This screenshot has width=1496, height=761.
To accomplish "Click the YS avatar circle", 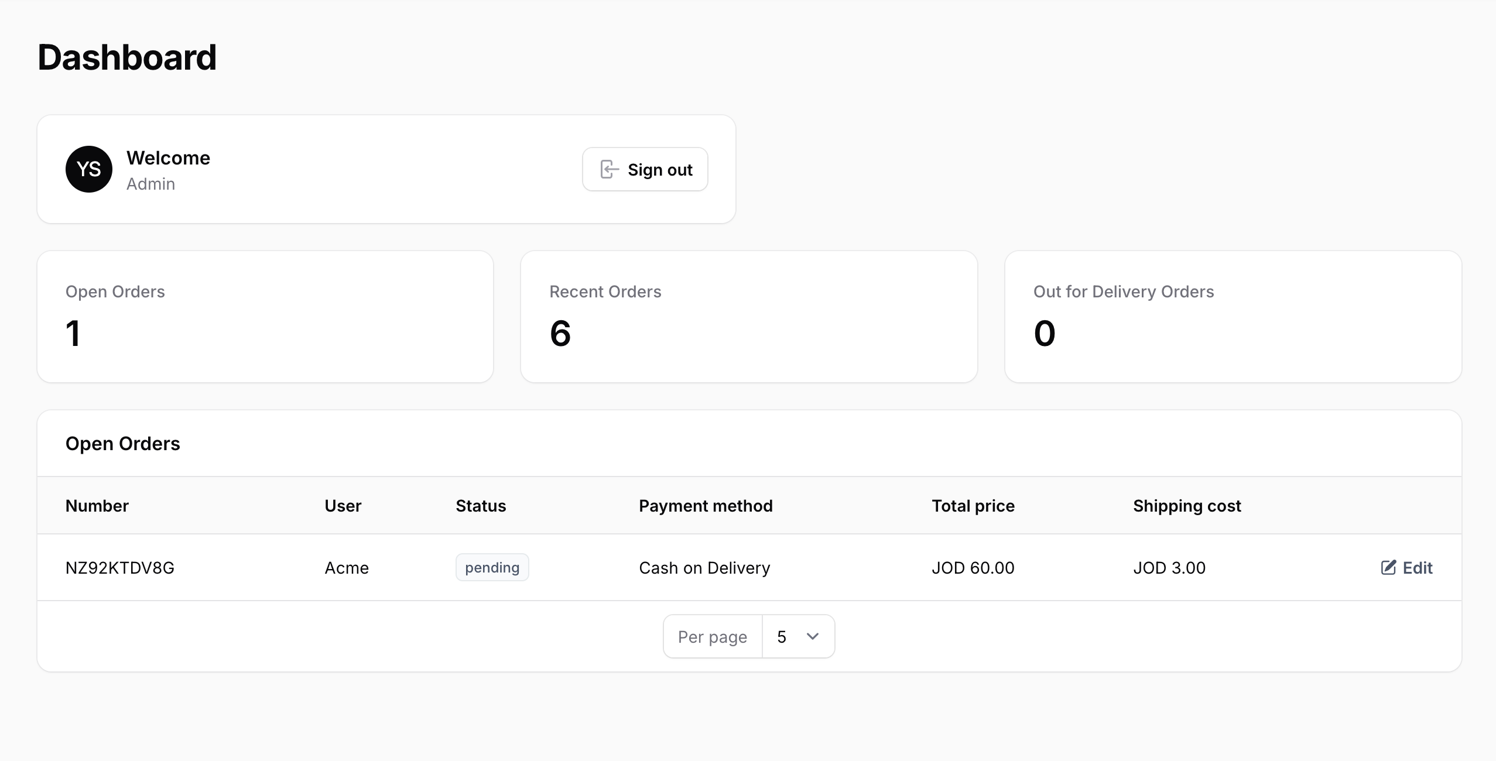I will point(89,169).
